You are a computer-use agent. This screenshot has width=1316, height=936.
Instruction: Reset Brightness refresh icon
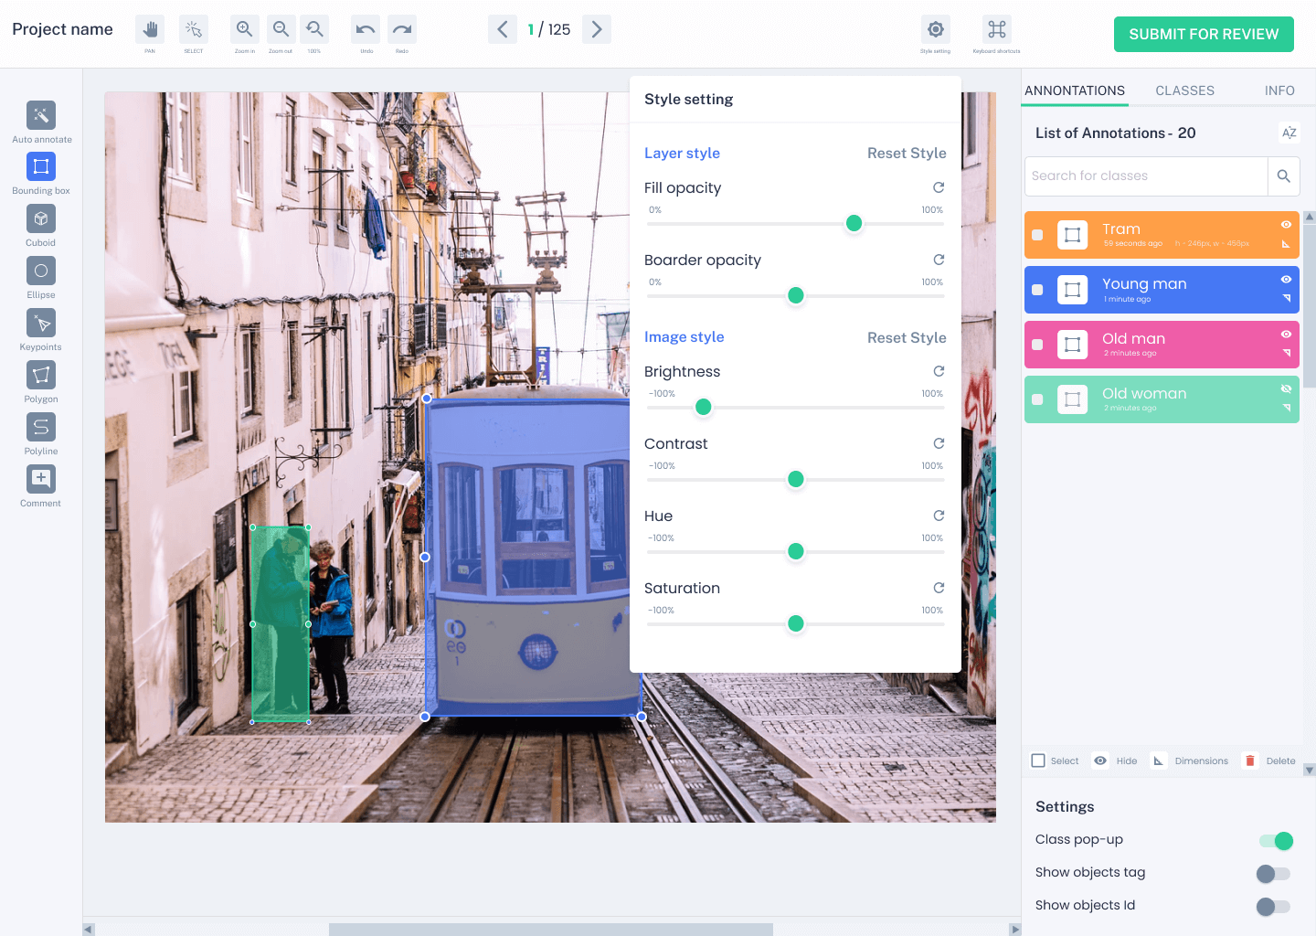939,371
